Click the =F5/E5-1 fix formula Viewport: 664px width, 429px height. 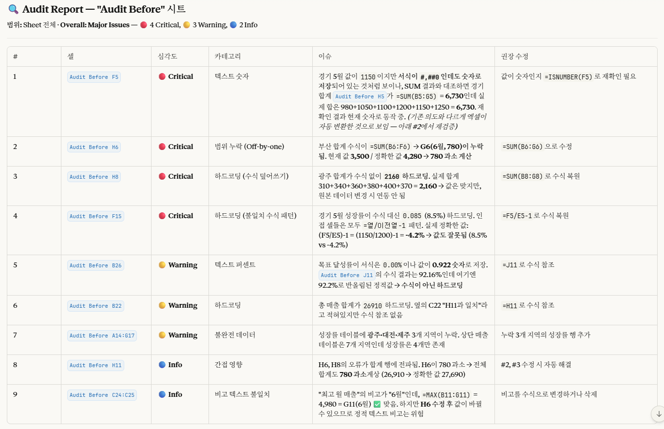[517, 216]
